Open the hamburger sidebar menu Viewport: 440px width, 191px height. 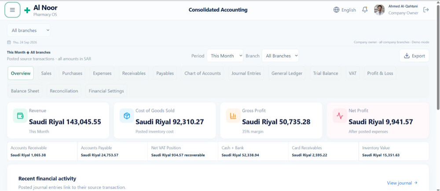tap(12, 10)
